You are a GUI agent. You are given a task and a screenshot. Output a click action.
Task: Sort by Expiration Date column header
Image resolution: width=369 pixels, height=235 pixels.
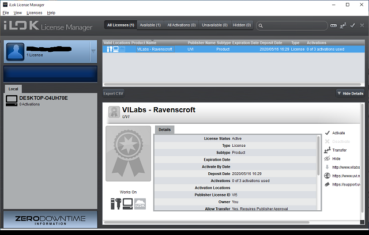click(x=246, y=43)
